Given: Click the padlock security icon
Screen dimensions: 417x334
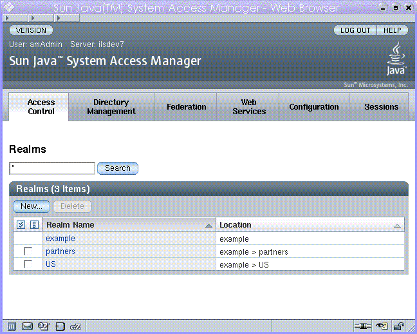Looking at the screenshot, I should pyautogui.click(x=398, y=326).
